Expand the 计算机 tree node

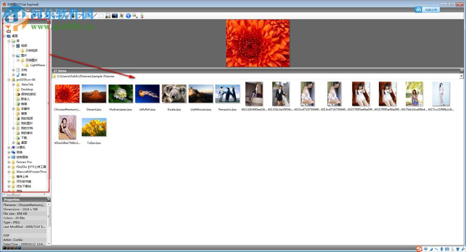9,147
